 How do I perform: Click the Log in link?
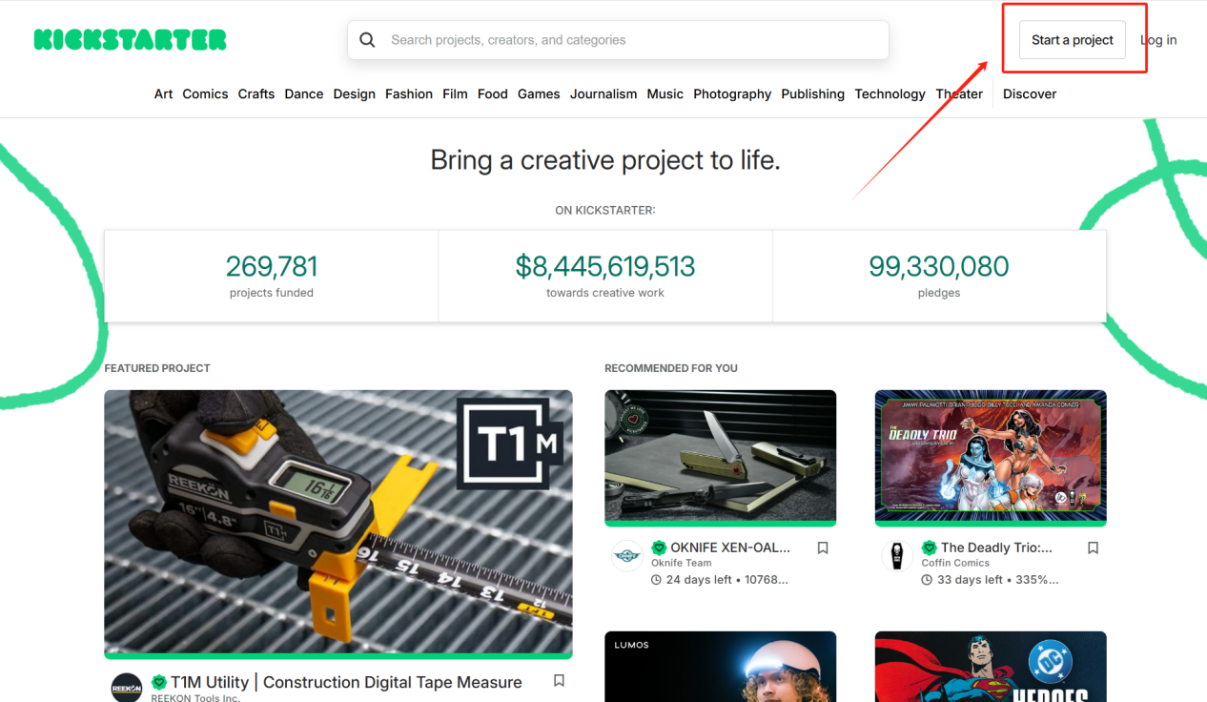1158,40
